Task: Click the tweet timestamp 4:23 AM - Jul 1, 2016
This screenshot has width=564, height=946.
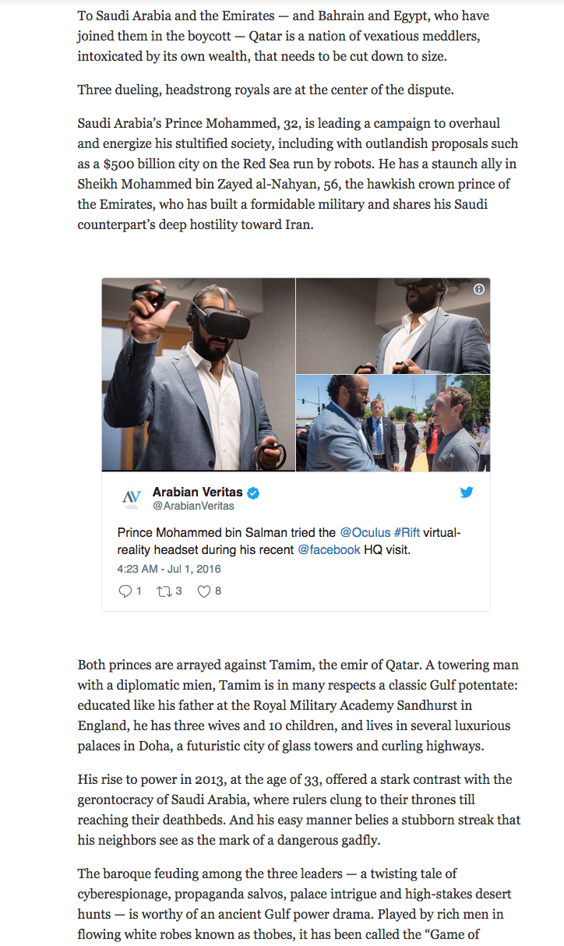Action: pyautogui.click(x=169, y=570)
